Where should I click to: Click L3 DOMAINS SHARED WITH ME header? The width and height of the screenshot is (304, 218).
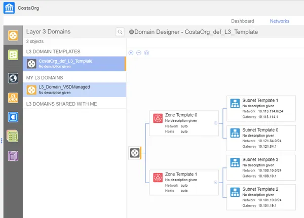(61, 104)
